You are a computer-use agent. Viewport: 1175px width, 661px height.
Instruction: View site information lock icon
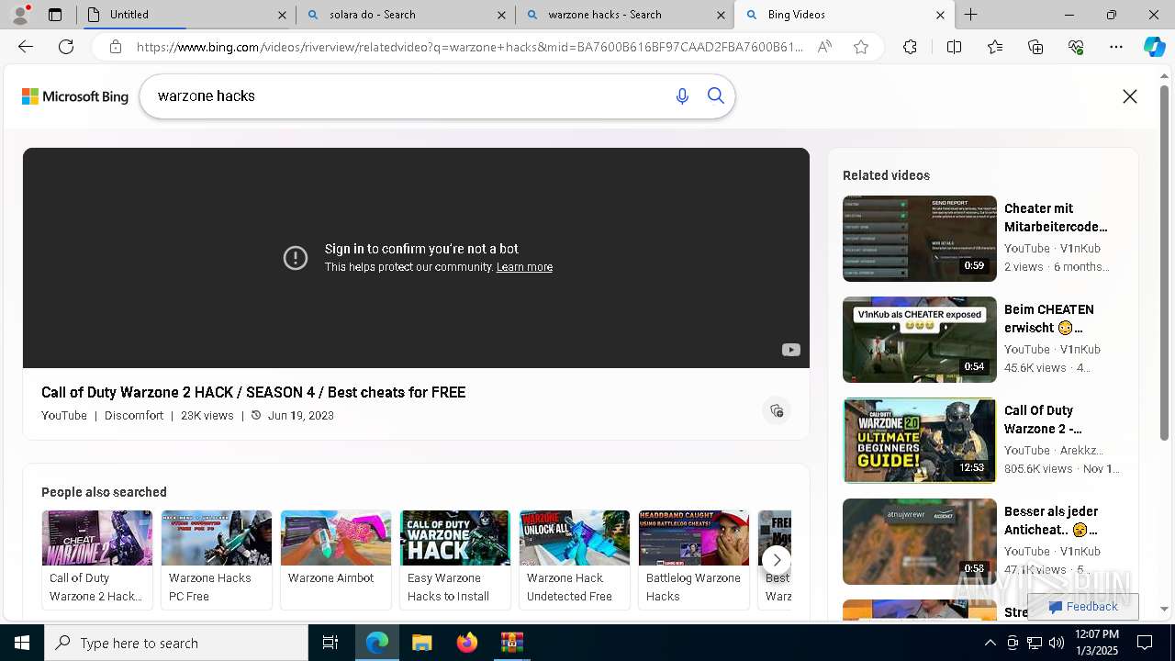tap(116, 47)
